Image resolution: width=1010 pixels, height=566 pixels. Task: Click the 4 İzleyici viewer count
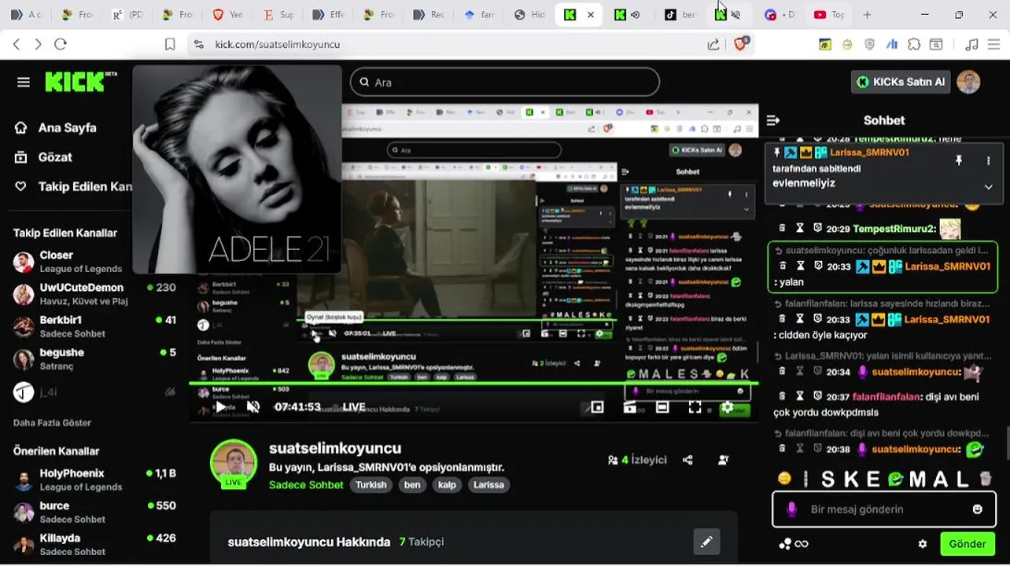[x=637, y=460]
